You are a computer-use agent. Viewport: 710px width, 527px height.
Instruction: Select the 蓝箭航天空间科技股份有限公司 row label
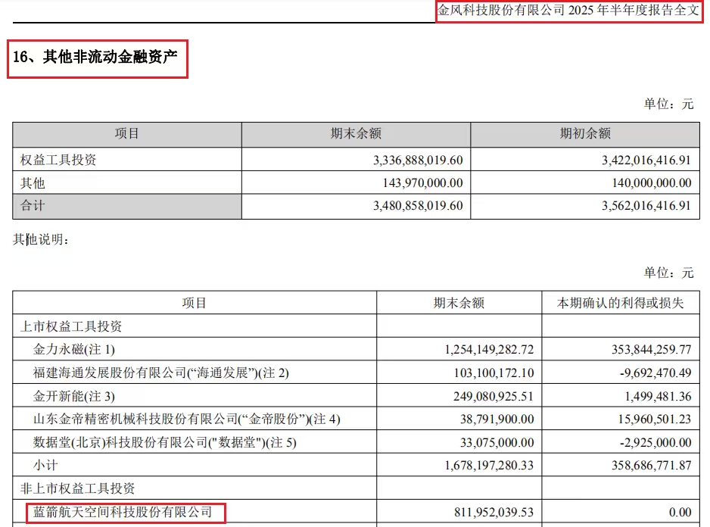123,512
